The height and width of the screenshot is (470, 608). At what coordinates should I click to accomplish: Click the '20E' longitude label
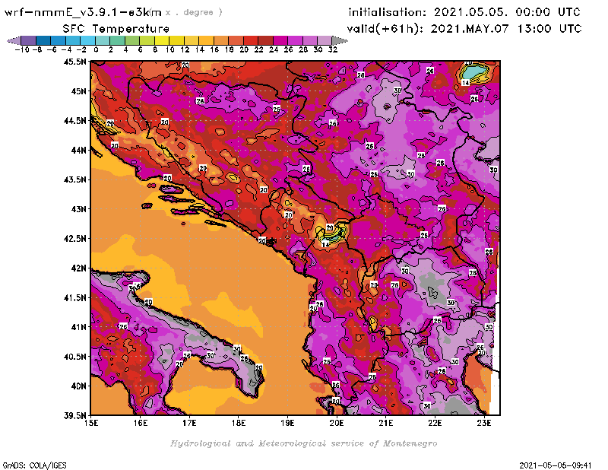[337, 423]
